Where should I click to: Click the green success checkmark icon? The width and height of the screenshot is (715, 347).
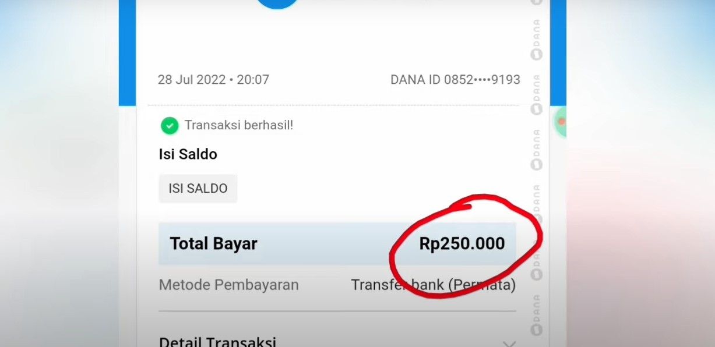(x=169, y=125)
